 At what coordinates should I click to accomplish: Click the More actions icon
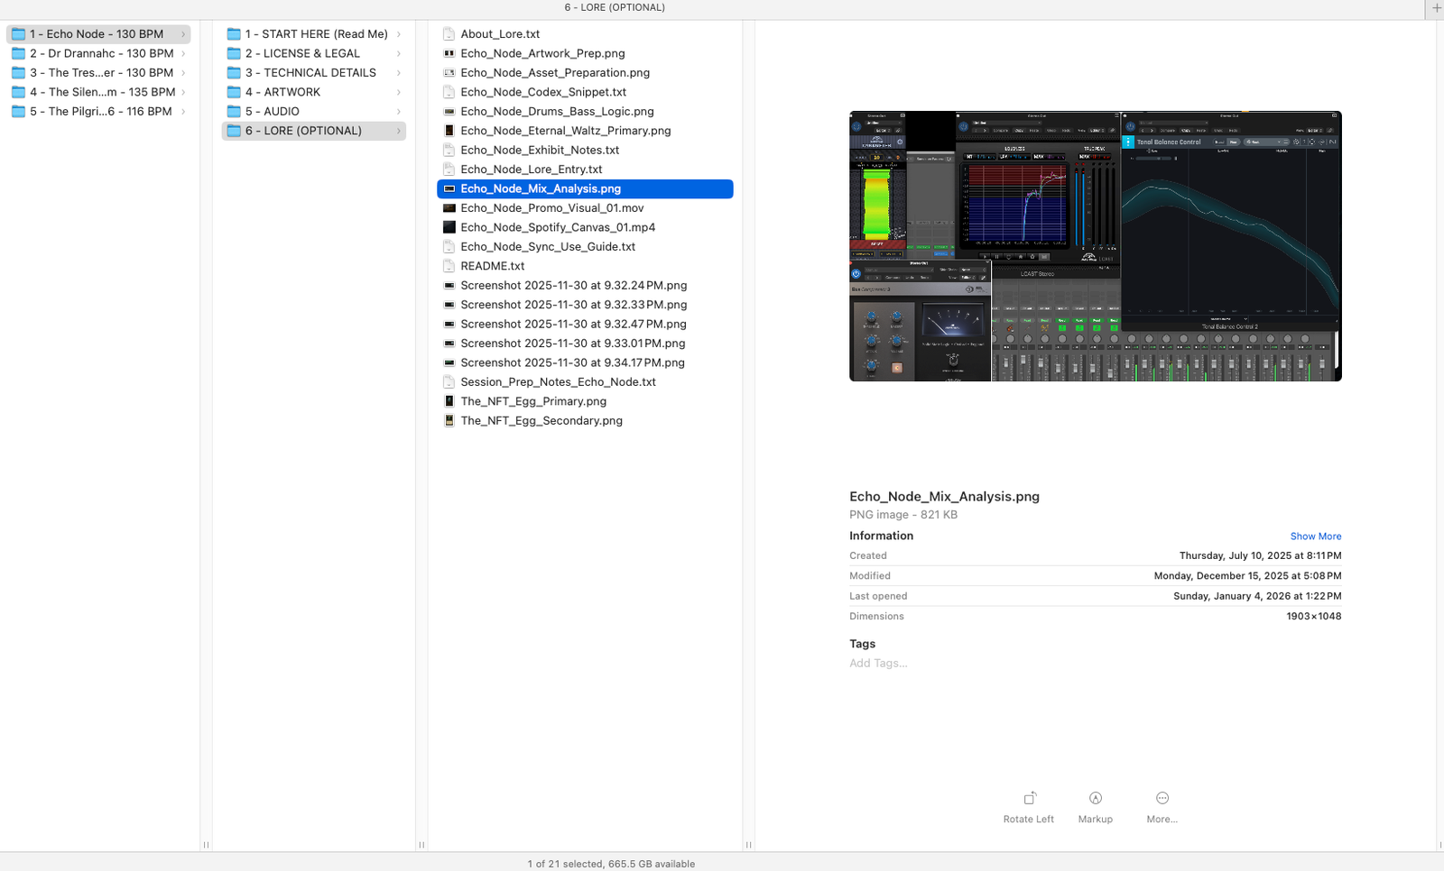(1162, 799)
